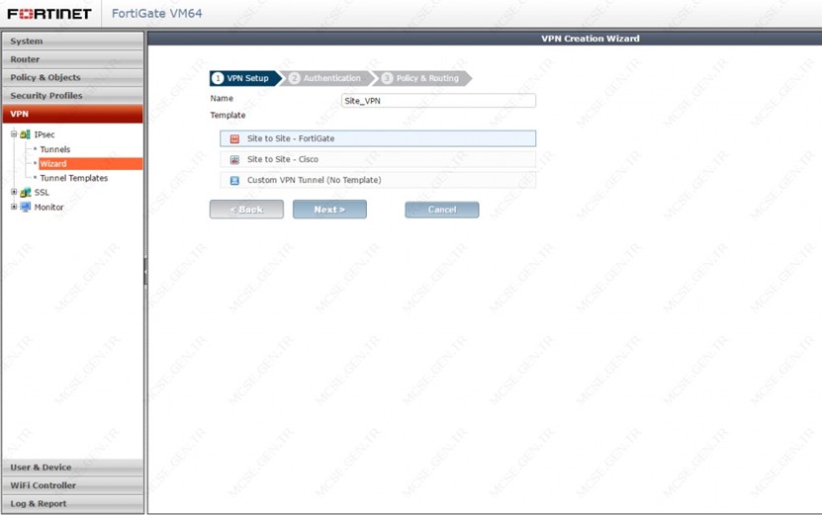
Task: Click the IPsec folder icon
Action: (x=25, y=134)
